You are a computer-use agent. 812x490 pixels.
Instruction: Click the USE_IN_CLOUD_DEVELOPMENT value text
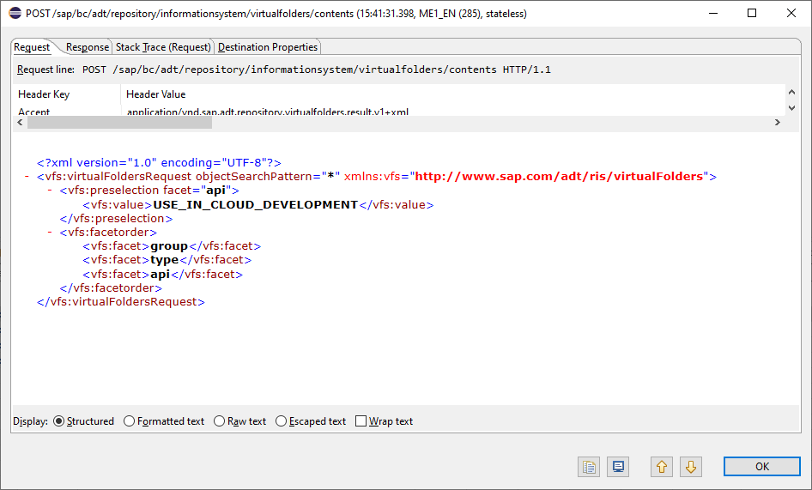(x=255, y=204)
